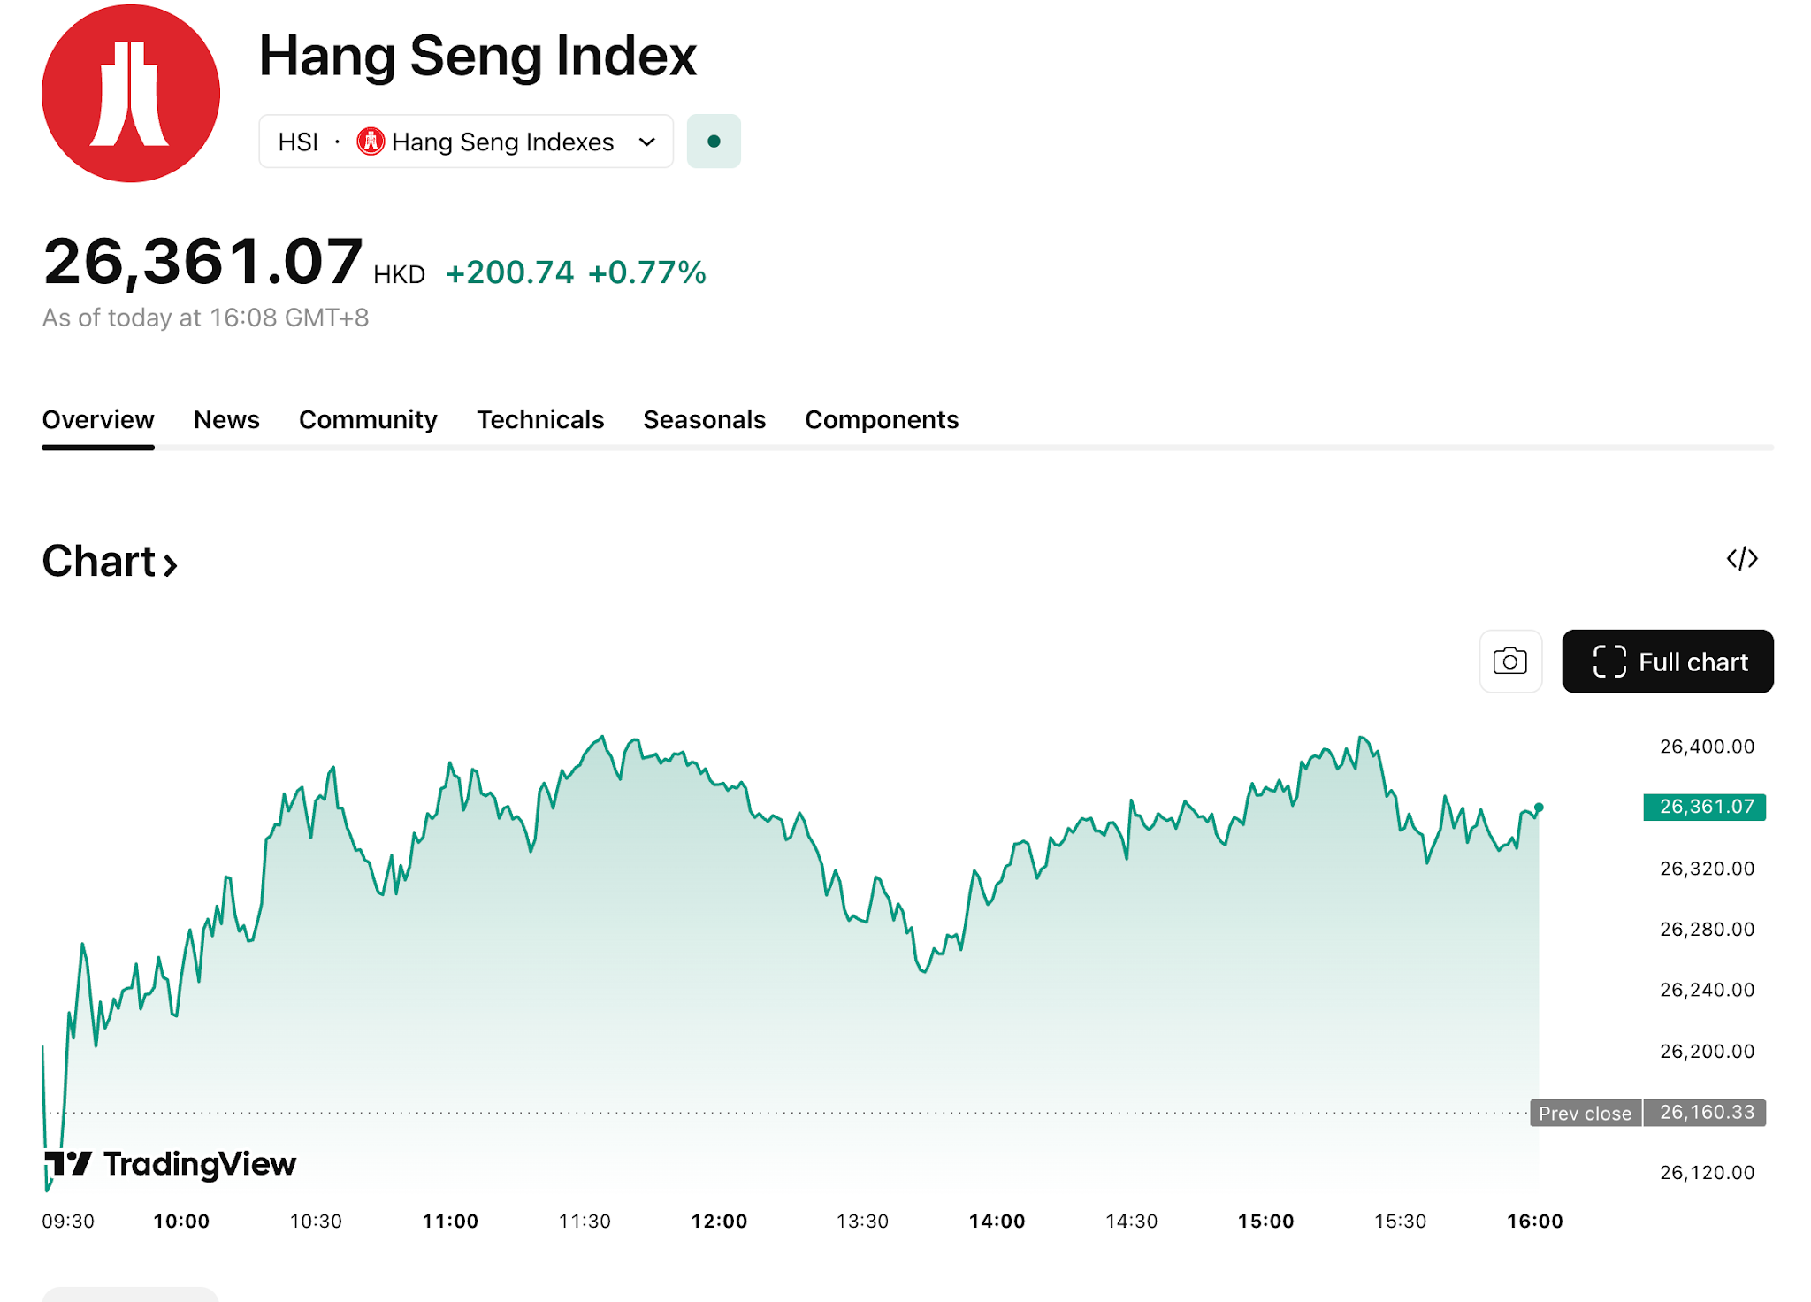Image resolution: width=1811 pixels, height=1302 pixels.
Task: Go to the Seasonals tab
Action: tap(704, 420)
